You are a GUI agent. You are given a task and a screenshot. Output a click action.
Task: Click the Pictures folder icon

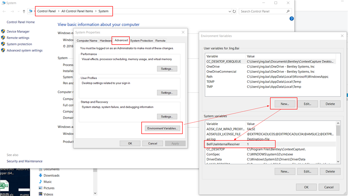click(40, 188)
